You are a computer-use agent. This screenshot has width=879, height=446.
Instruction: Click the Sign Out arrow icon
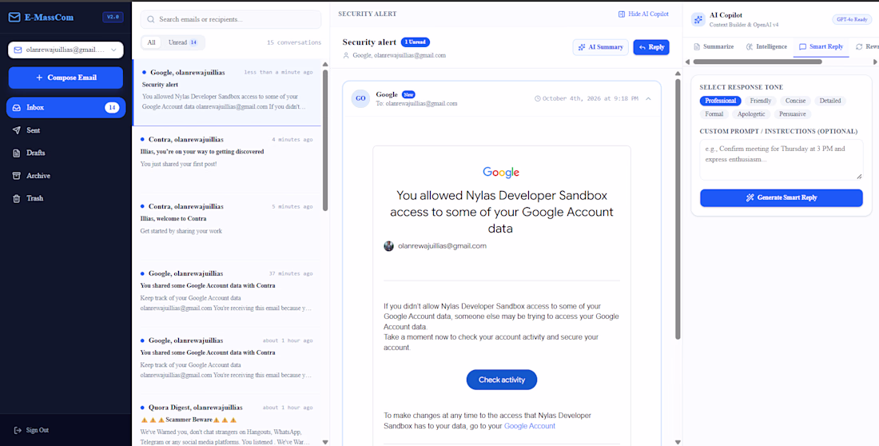click(18, 430)
